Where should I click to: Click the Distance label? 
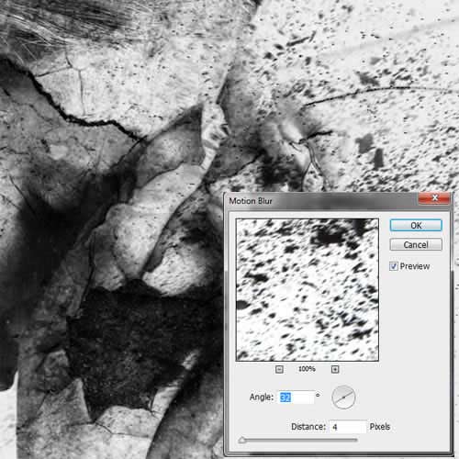308,427
